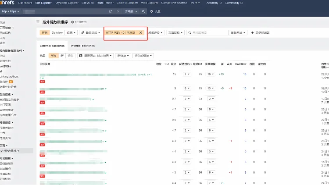Open the http + https protocol dropdown
This screenshot has width=329, height=185.
point(11,11)
